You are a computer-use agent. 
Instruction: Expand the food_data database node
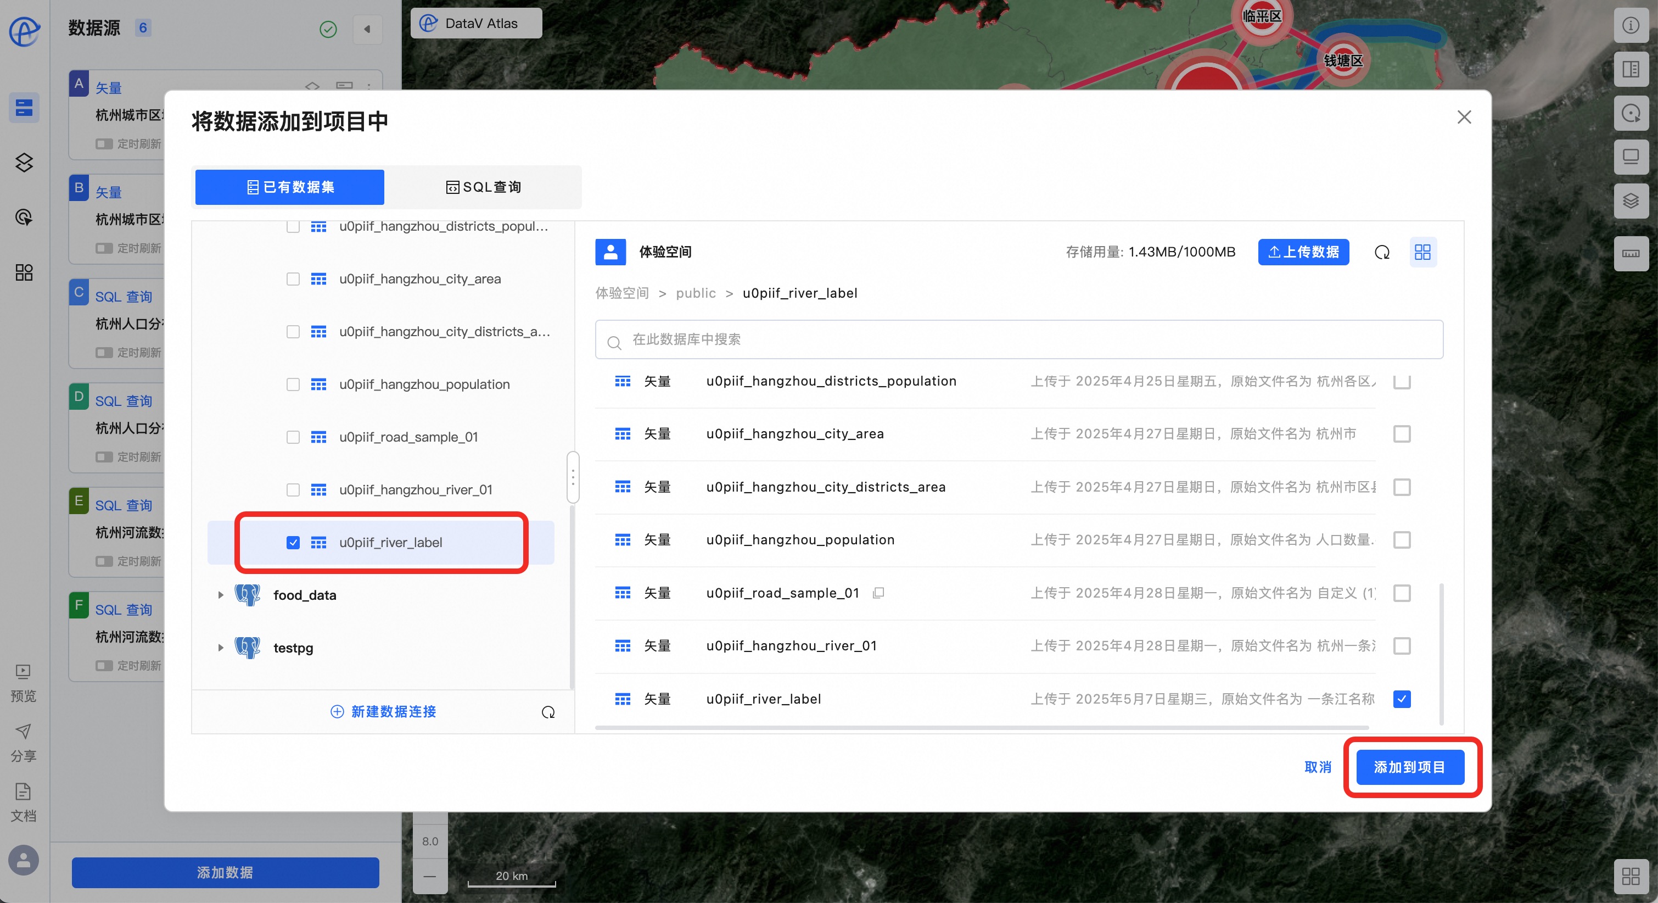220,594
